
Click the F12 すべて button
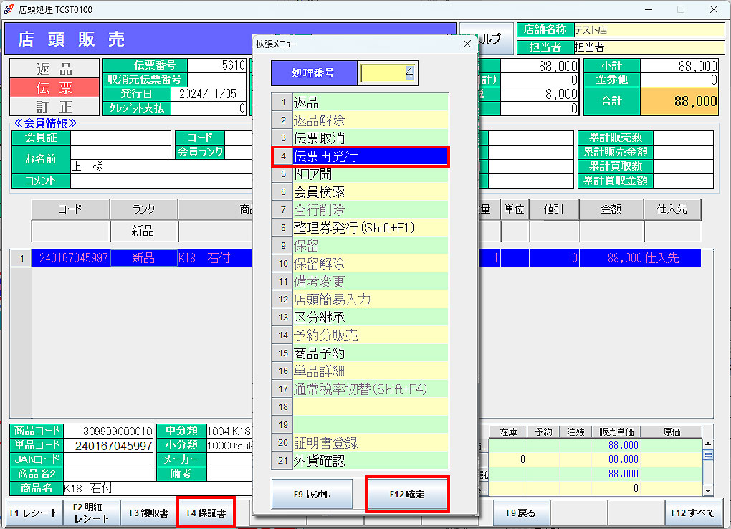point(693,513)
